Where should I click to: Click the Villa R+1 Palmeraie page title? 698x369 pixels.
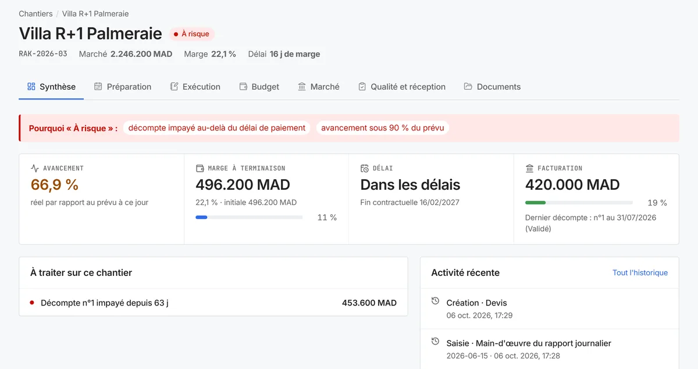click(91, 33)
